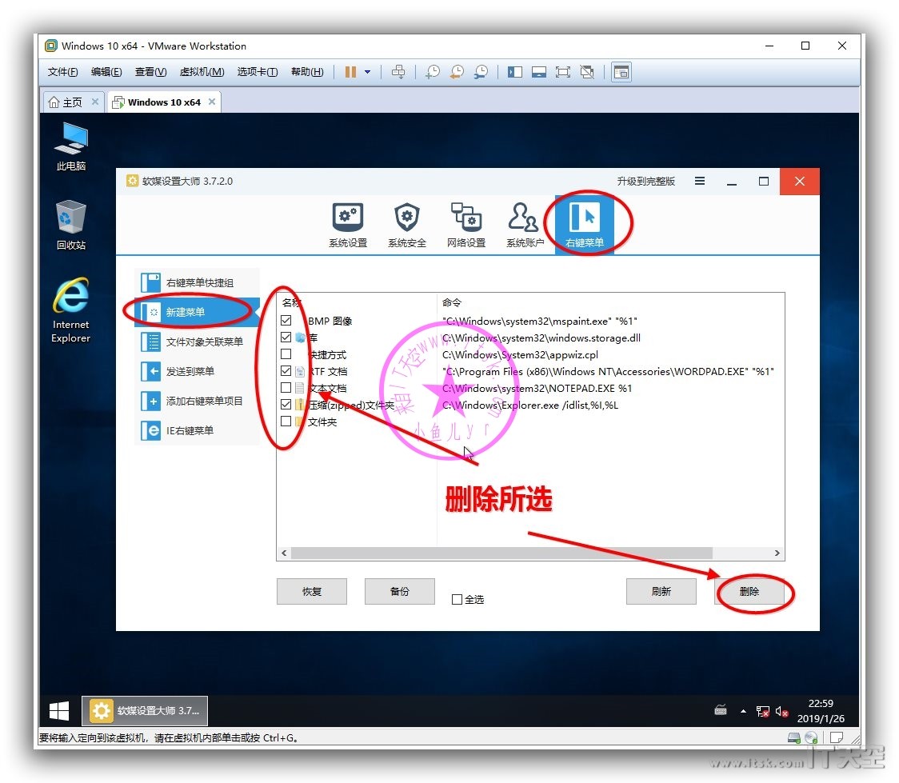The height and width of the screenshot is (783, 899).
Task: Open the 选项卡(T) menu
Action: (x=258, y=72)
